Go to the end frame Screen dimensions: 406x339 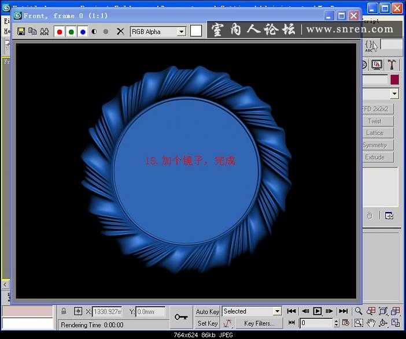point(344,311)
